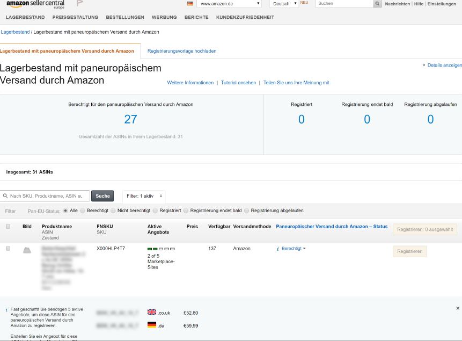Click the active offers indicator bar
This screenshot has height=341, width=462.
coord(161,249)
